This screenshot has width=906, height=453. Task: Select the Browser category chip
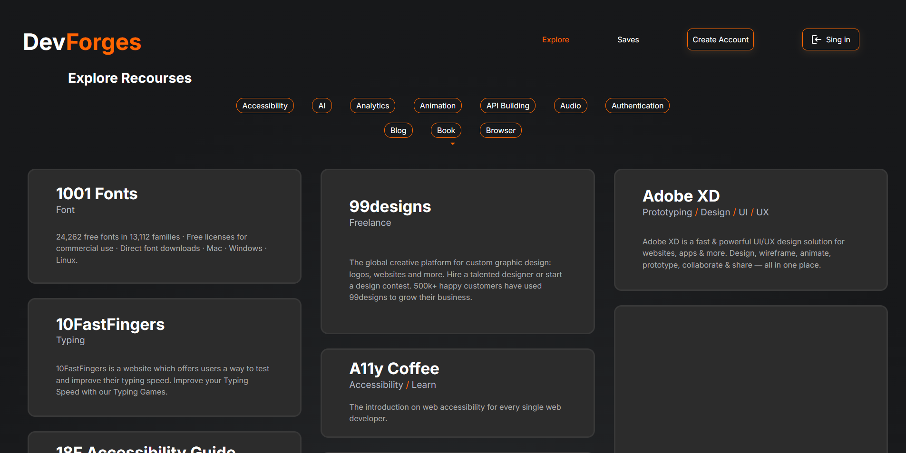(500, 130)
